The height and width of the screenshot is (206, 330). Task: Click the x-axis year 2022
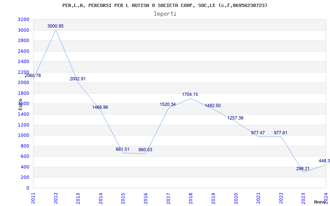pyautogui.click(x=281, y=198)
